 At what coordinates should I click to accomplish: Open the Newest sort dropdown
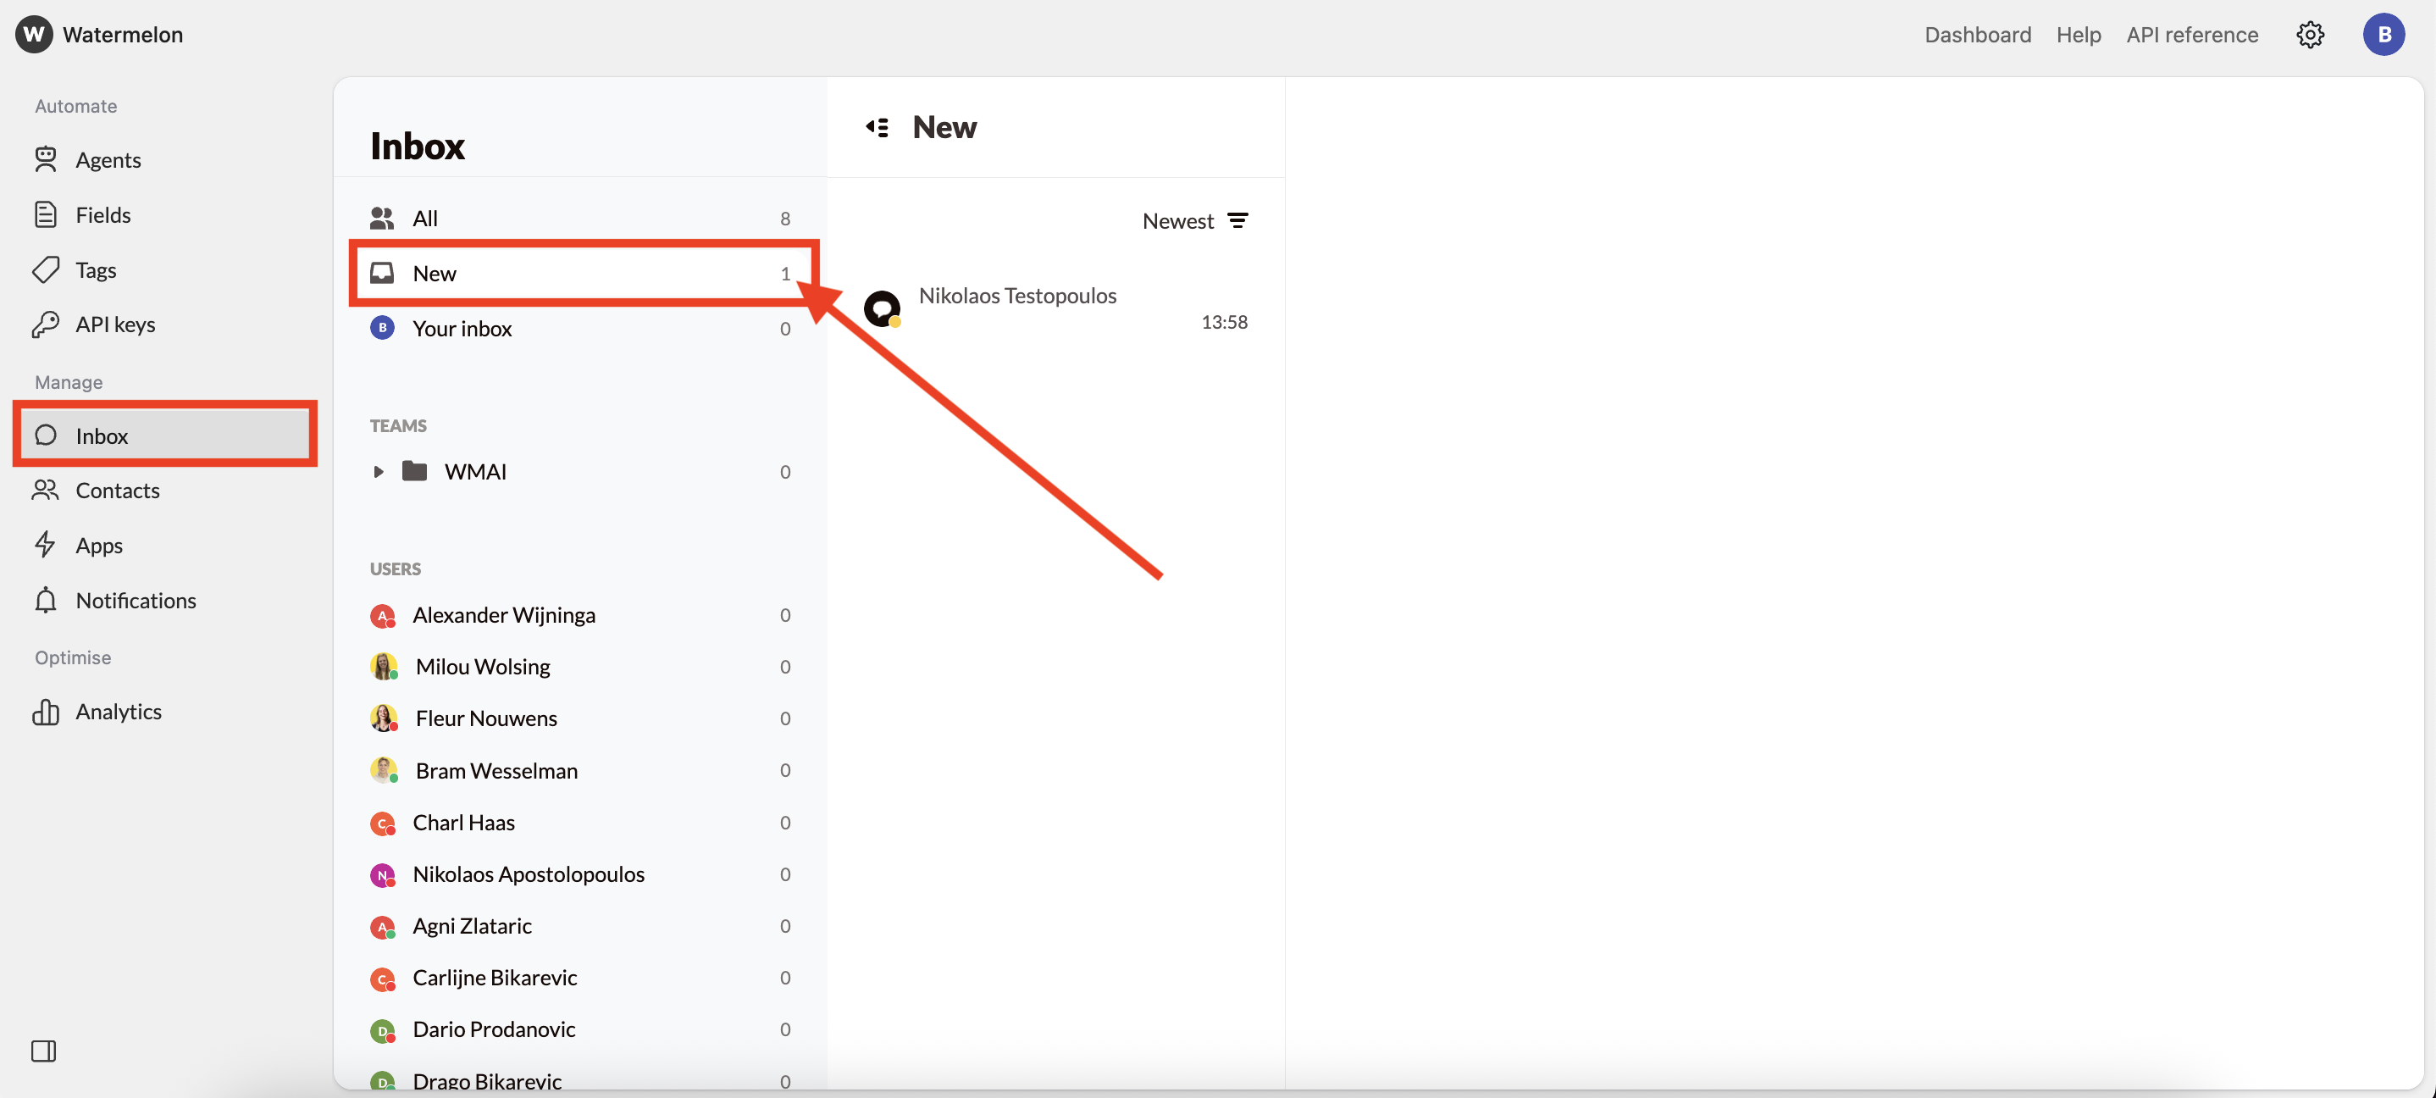point(1194,220)
